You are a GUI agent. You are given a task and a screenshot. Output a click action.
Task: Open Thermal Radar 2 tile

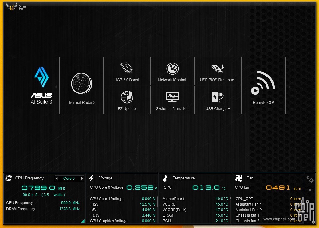[81, 85]
